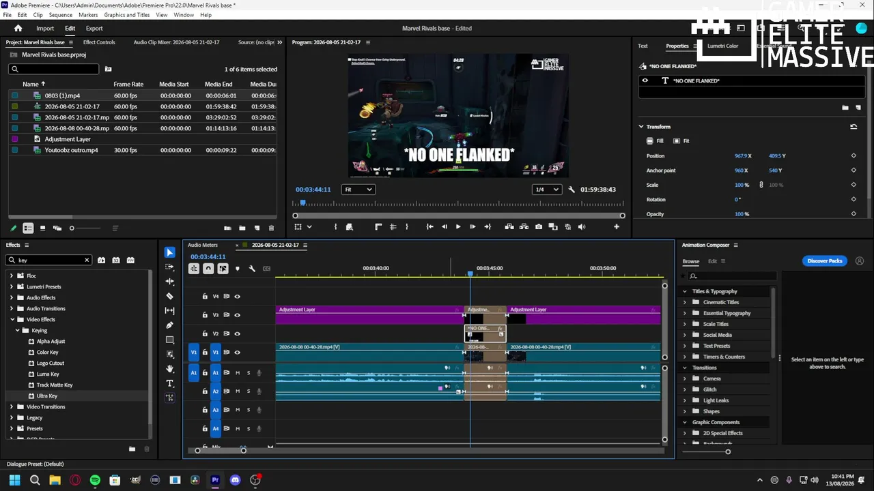Viewport: 874px width, 491px height.
Task: Open the Graphics and Titles menu
Action: 127,15
